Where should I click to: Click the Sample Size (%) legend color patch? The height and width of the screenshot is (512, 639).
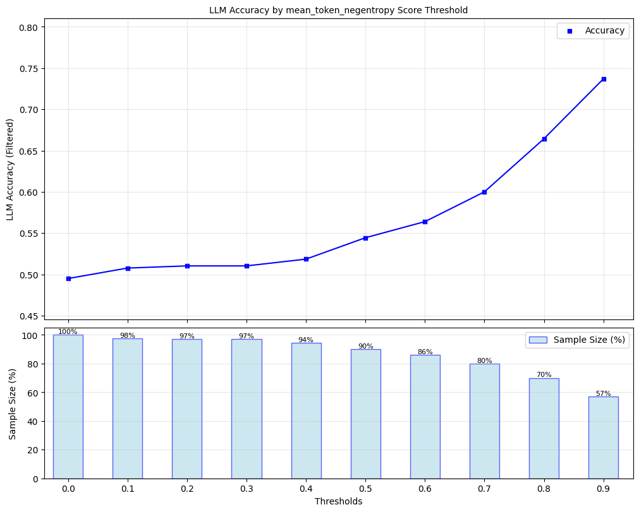coord(538,340)
